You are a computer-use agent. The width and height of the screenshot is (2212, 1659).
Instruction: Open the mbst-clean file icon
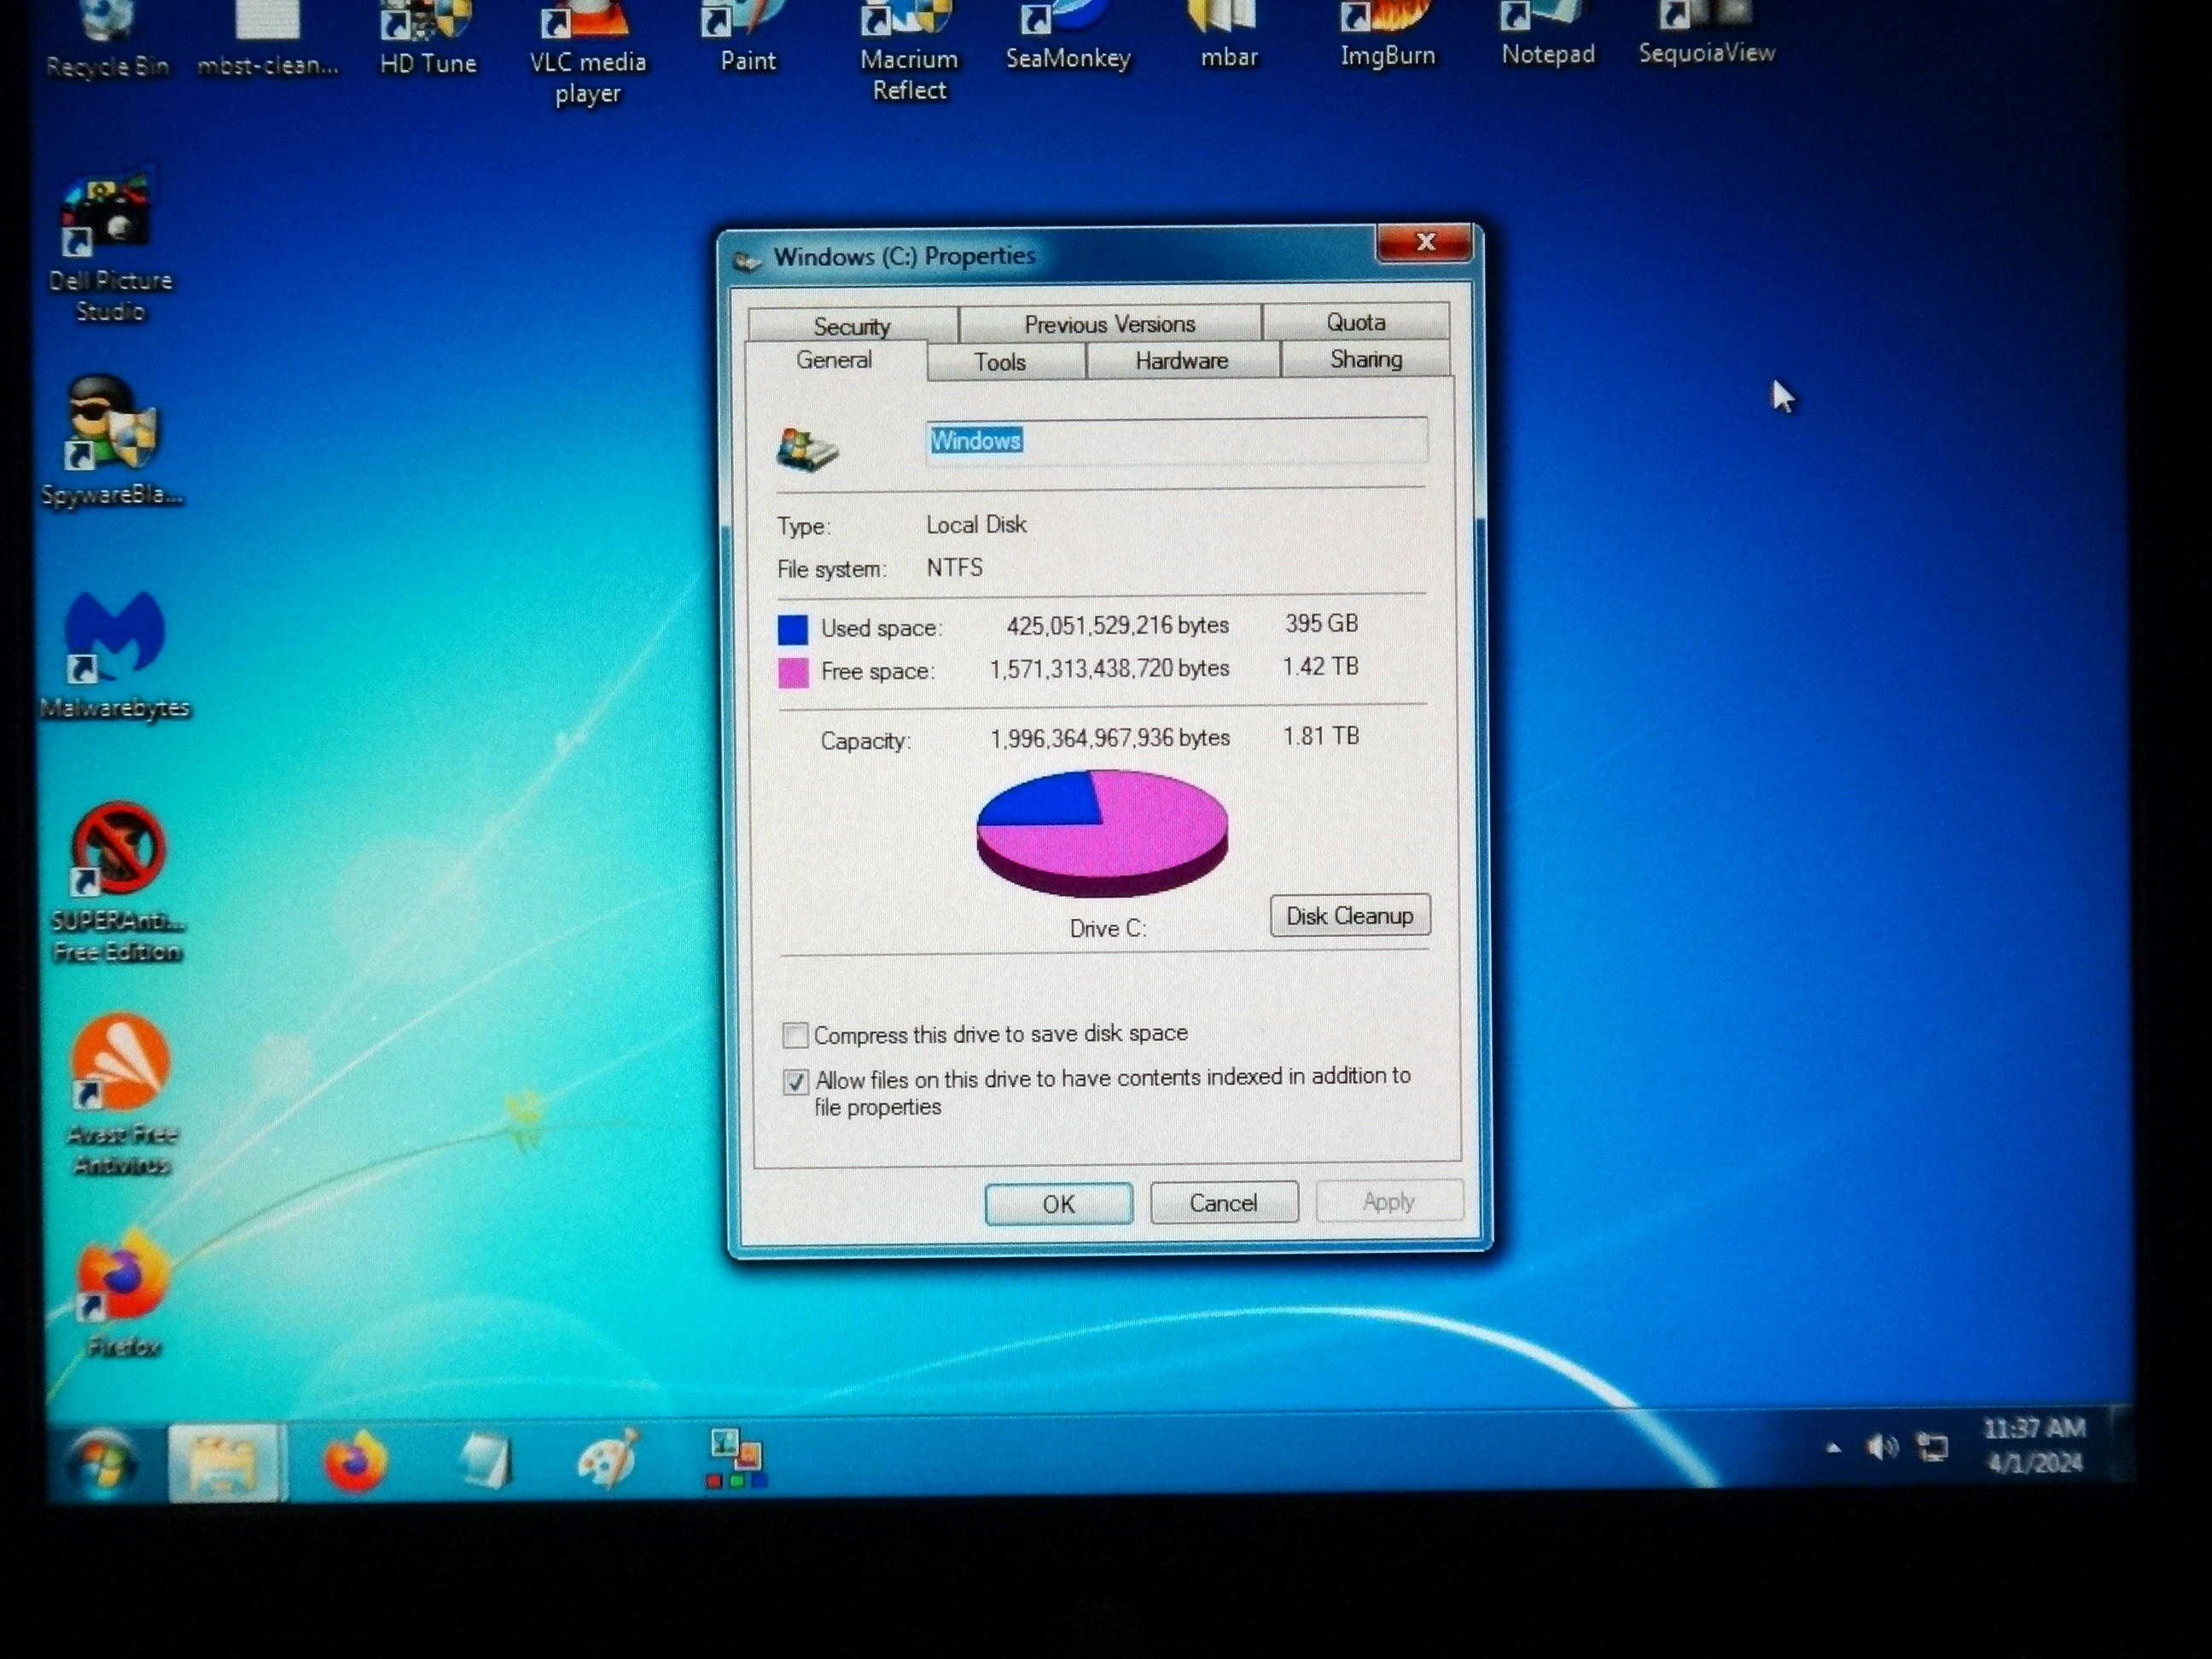[x=267, y=40]
